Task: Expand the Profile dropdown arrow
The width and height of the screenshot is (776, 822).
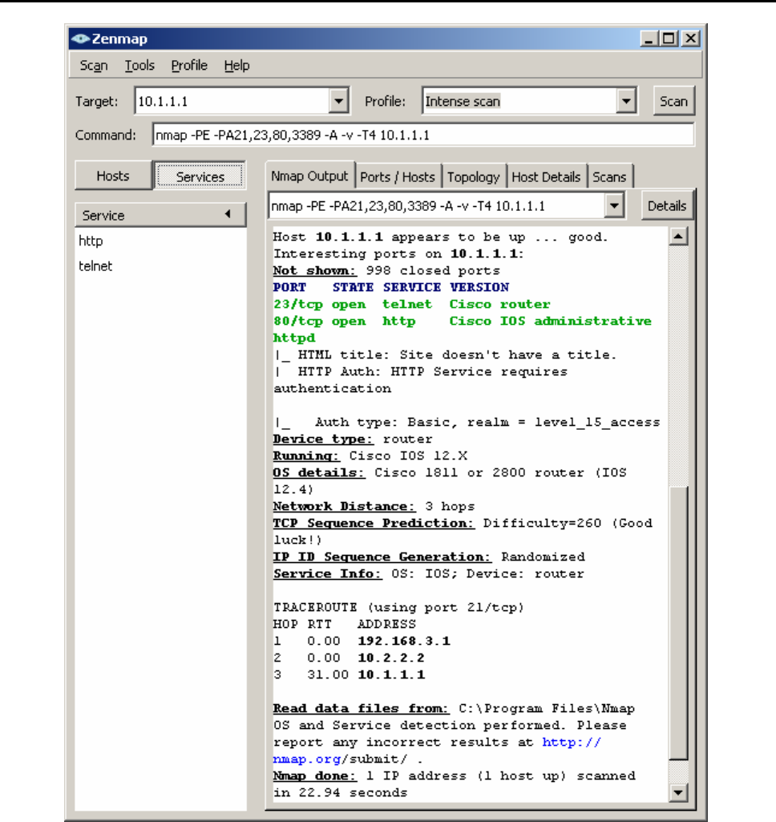Action: (x=626, y=101)
